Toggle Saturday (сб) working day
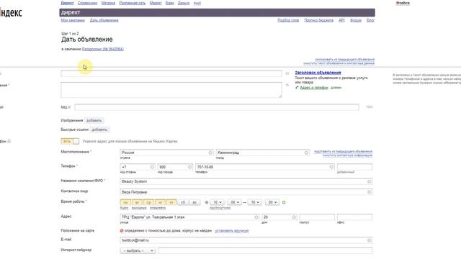 point(183,203)
